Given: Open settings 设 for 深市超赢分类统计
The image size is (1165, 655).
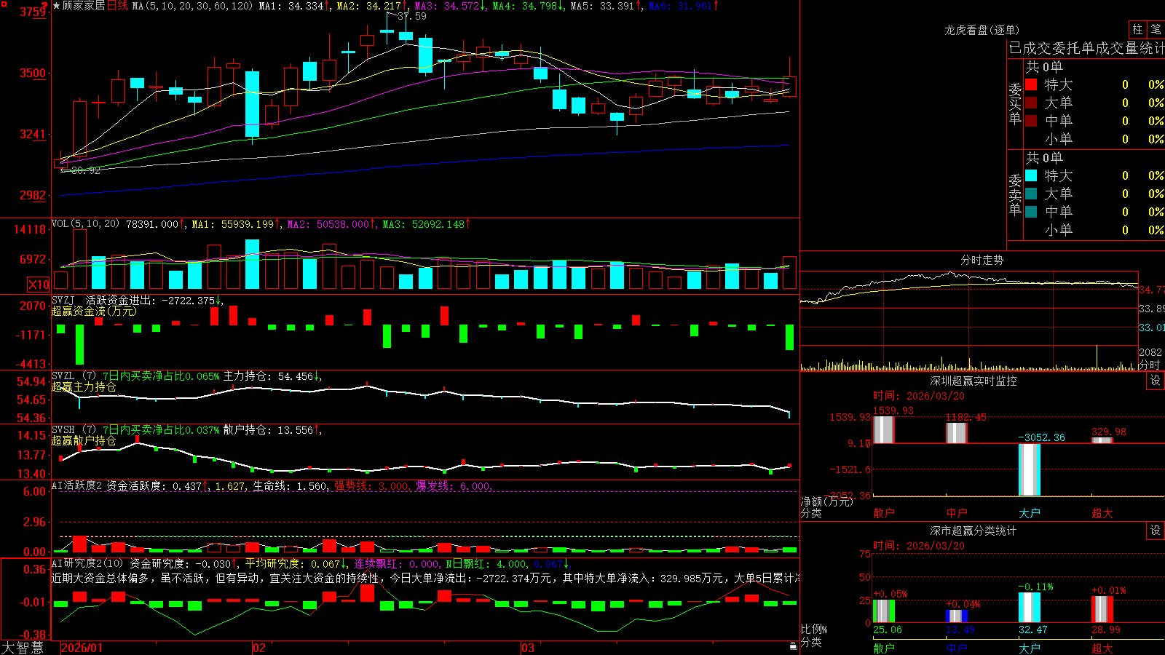Looking at the screenshot, I should (1156, 531).
